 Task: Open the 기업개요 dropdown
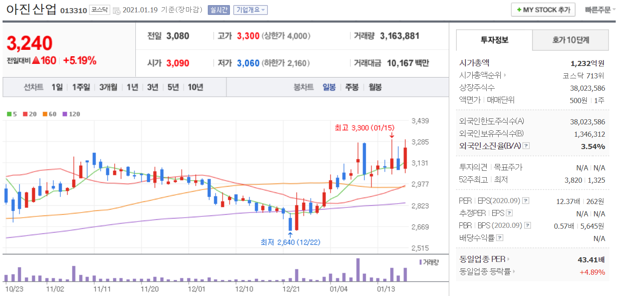(250, 10)
